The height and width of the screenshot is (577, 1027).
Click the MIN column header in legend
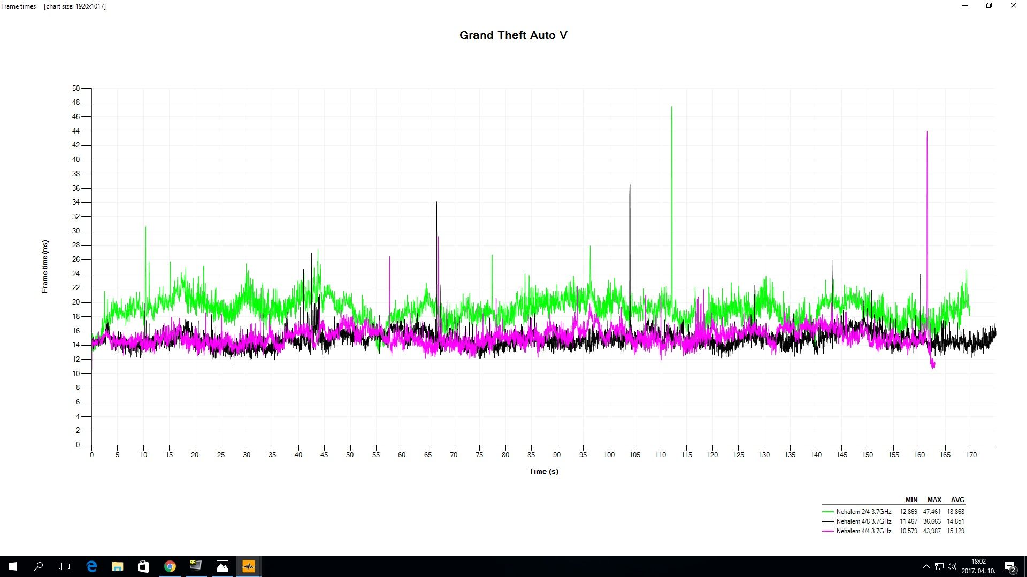[911, 500]
